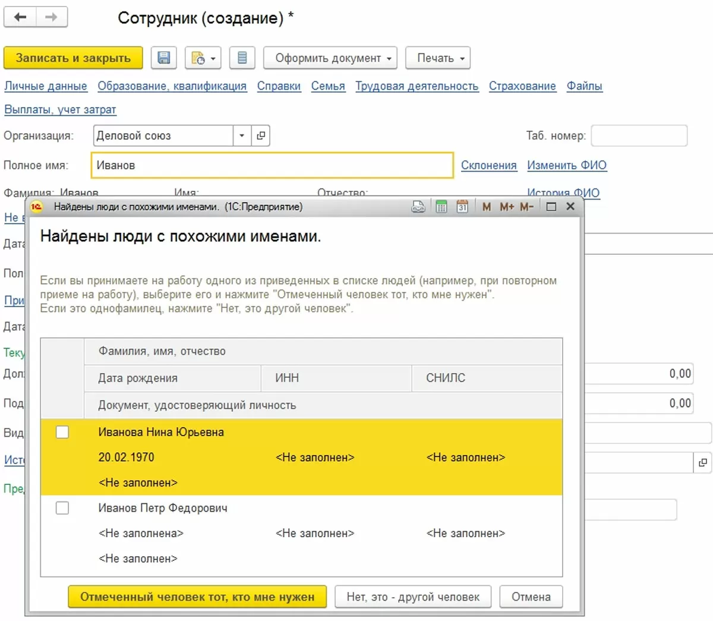Open the Файлы section
713x621 pixels.
585,86
